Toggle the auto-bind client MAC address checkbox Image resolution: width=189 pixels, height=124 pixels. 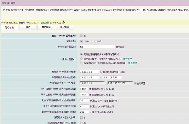click(x=81, y=123)
